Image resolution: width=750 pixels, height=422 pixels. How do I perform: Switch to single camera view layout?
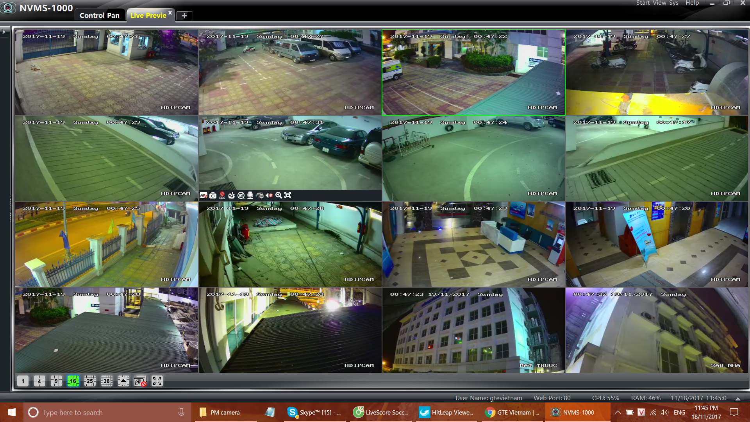pos(23,381)
